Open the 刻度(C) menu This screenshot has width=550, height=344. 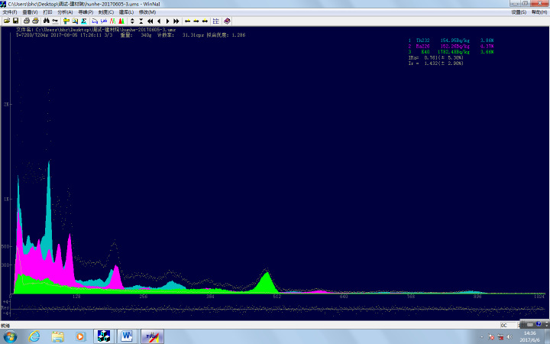[106, 12]
